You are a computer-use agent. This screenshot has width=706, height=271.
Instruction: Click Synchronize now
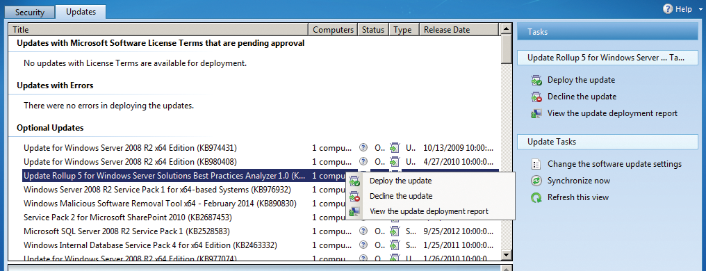(x=579, y=181)
